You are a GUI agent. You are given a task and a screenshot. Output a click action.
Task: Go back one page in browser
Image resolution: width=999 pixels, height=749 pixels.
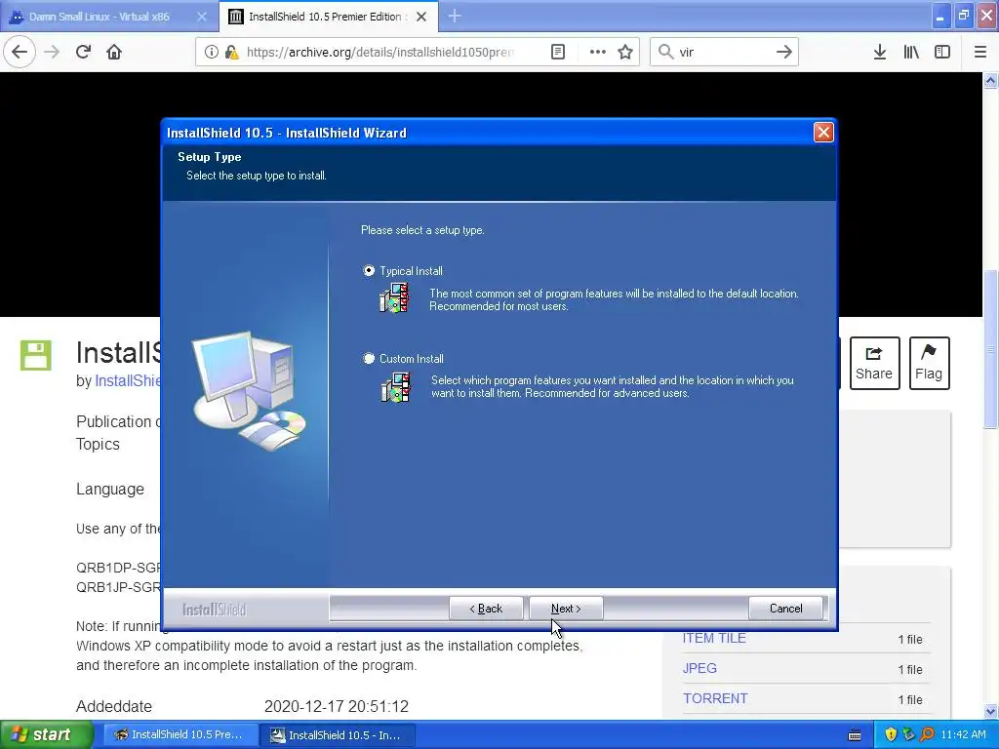point(20,52)
